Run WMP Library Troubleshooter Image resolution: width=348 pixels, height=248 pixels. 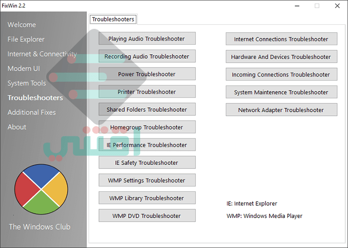(x=147, y=198)
